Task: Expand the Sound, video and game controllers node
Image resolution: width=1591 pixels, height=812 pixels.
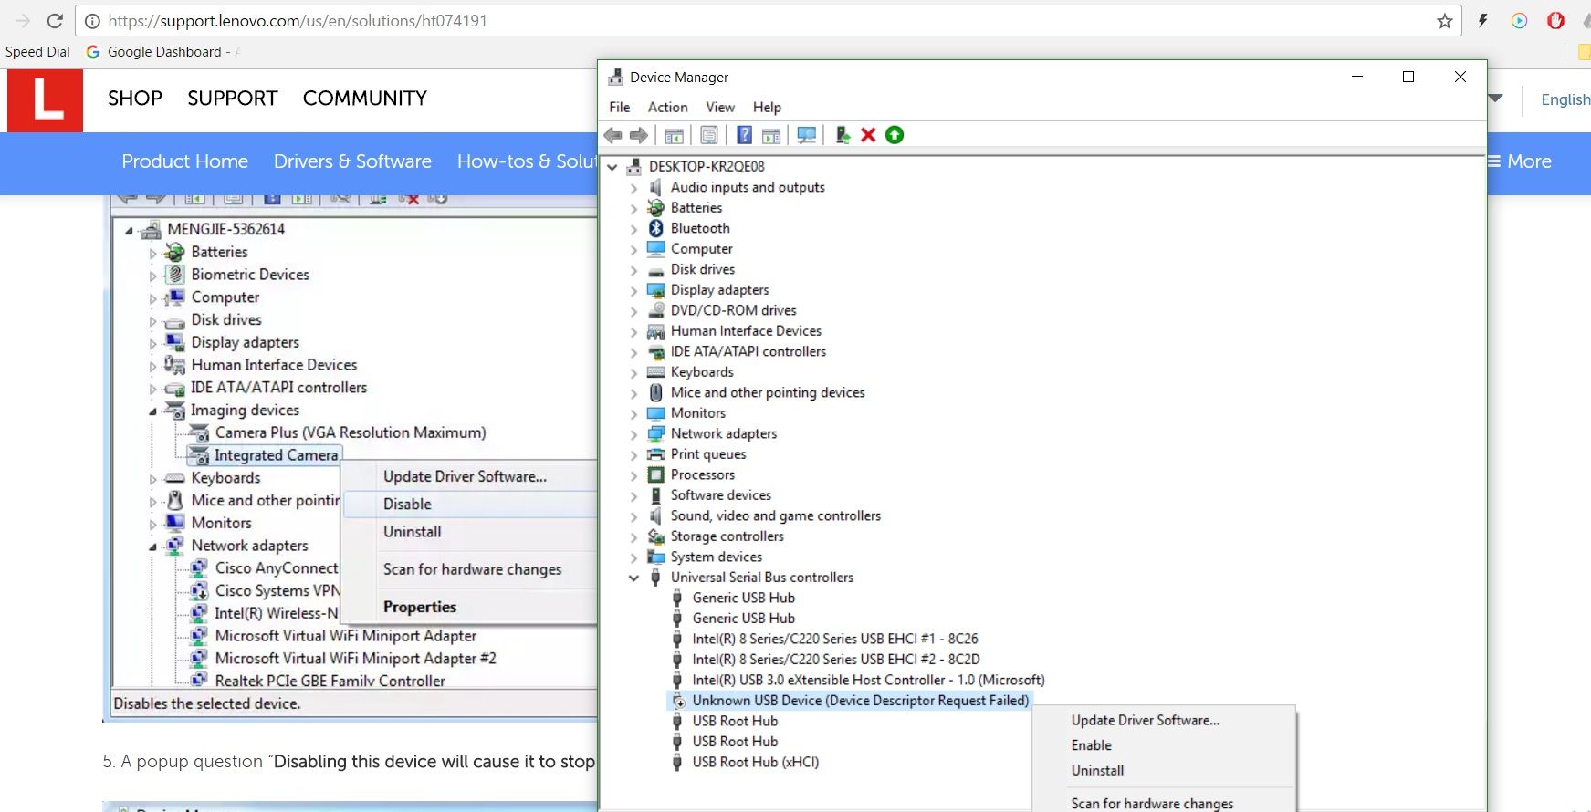Action: pos(633,516)
